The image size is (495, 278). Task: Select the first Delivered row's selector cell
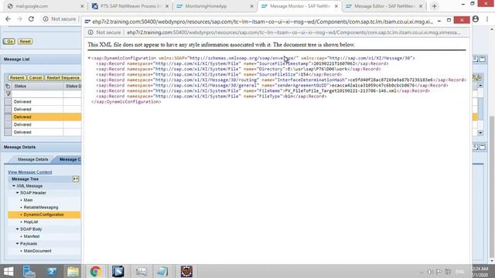(8, 101)
